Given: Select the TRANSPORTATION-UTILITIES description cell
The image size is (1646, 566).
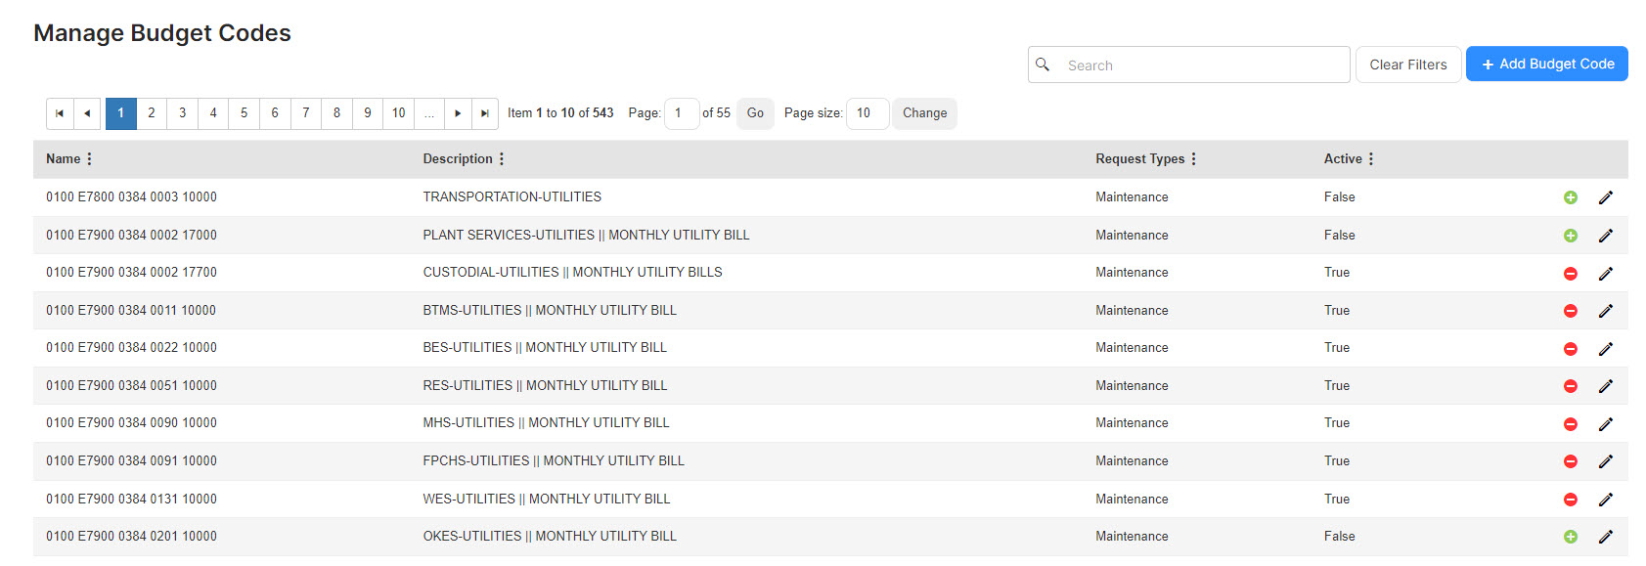Looking at the screenshot, I should coord(512,197).
